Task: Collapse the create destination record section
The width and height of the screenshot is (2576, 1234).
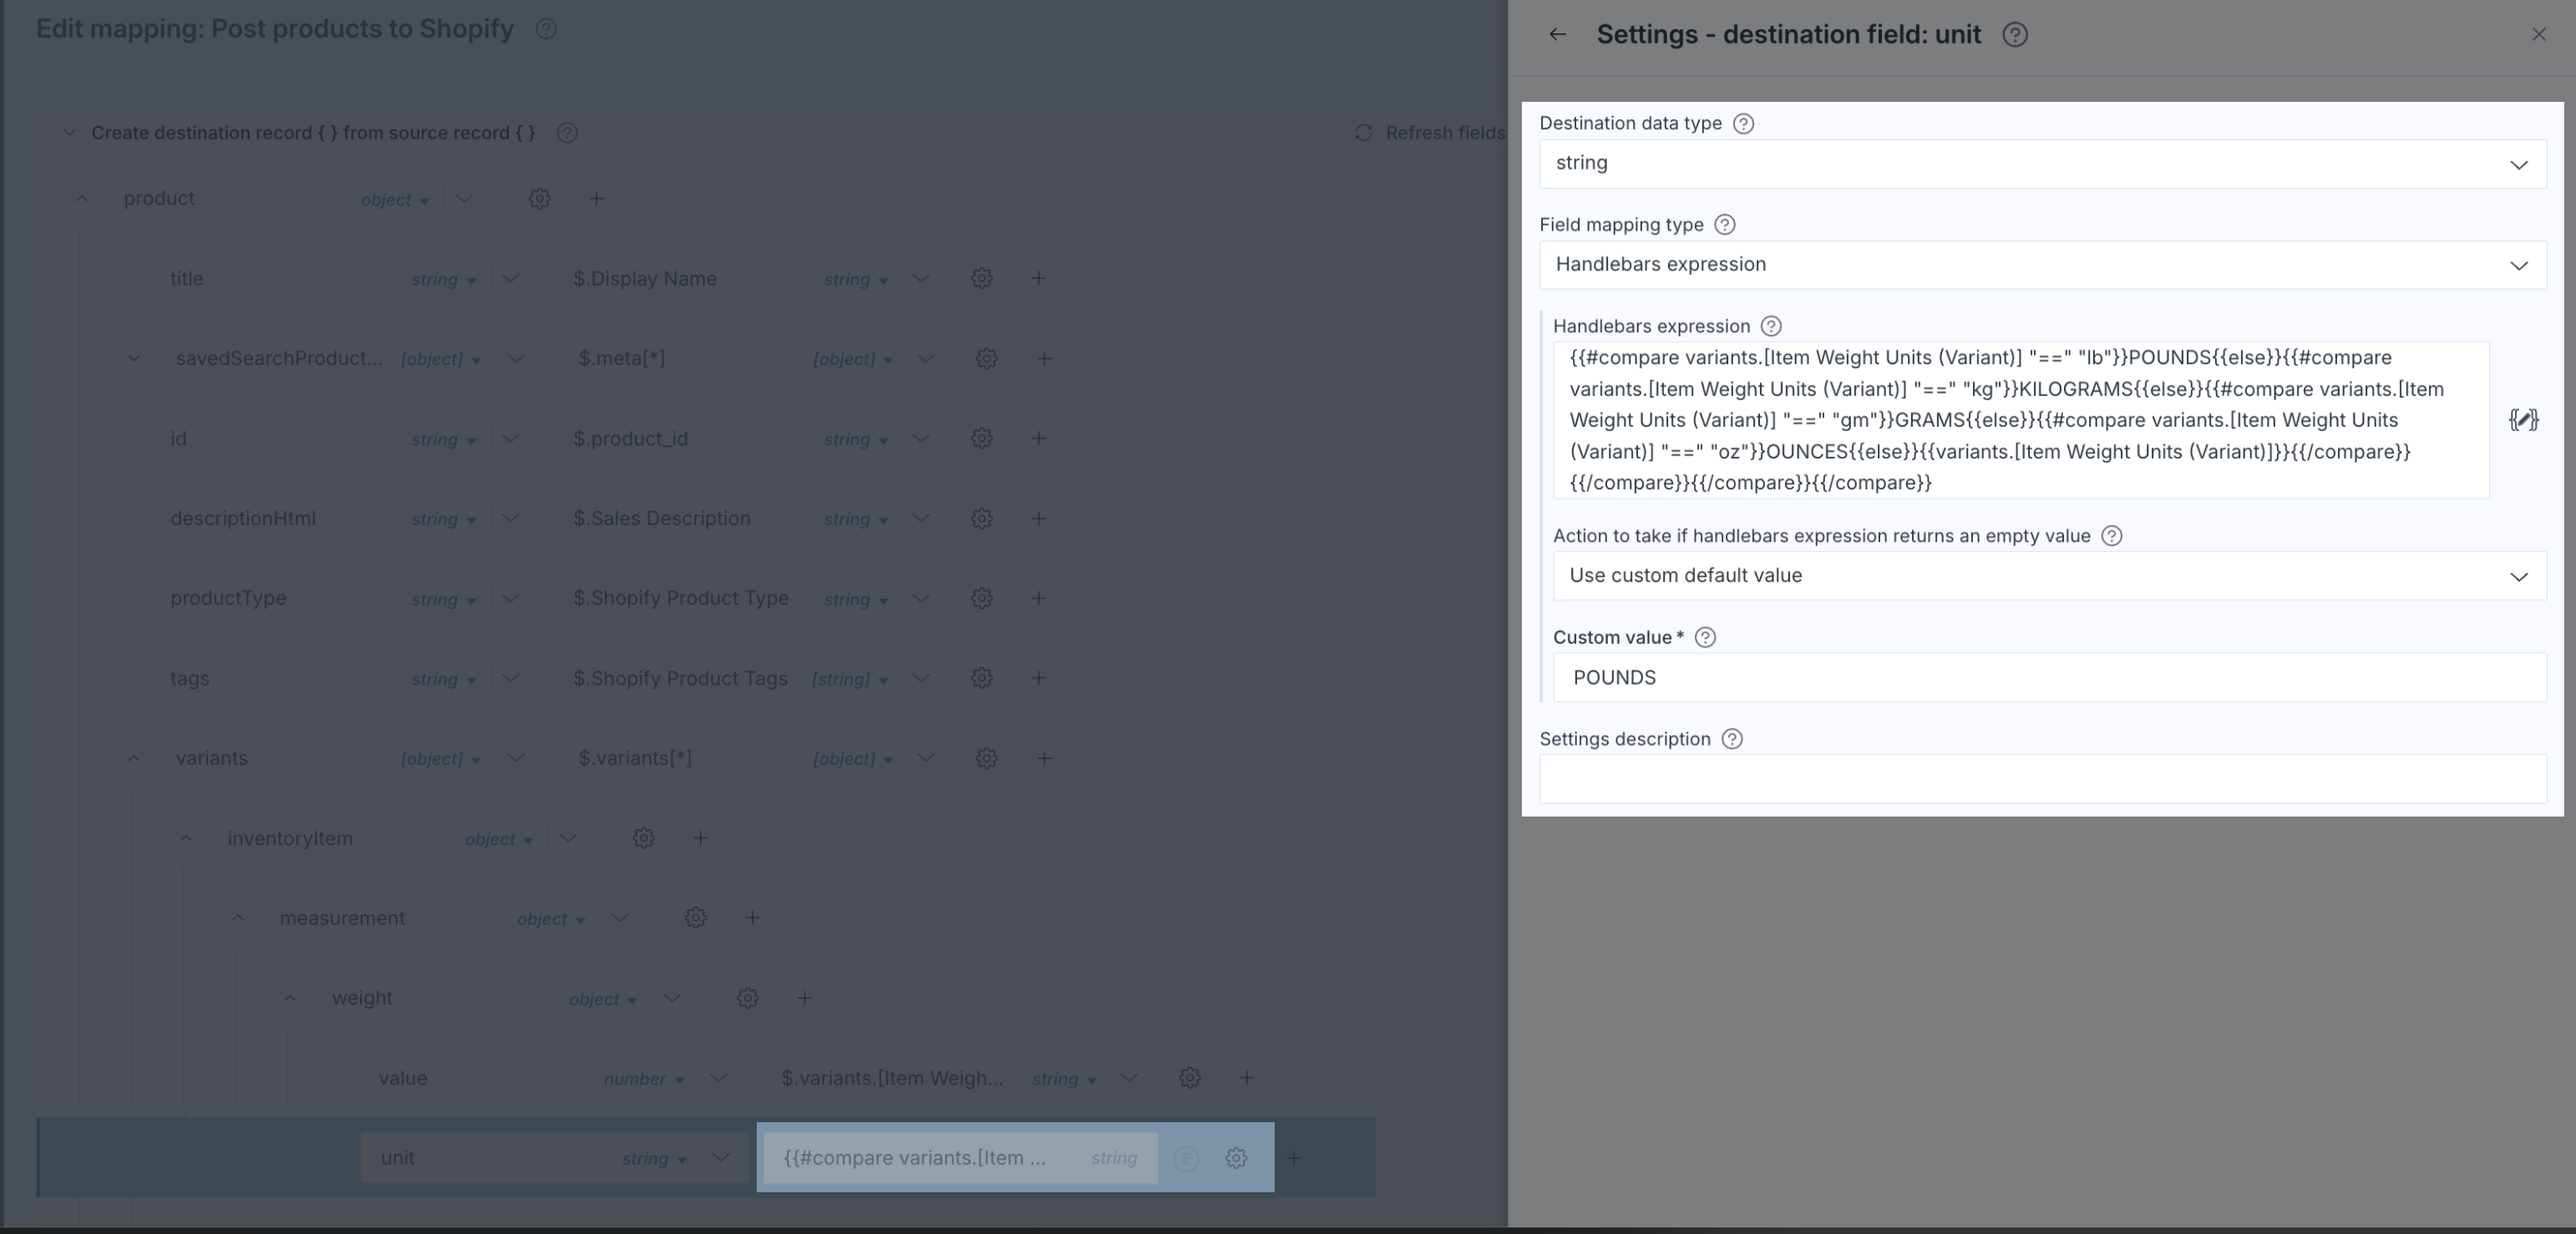Action: coord(70,133)
